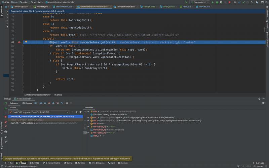
Task: Click the Debug bug icon in top toolbar
Action: coord(217,2)
